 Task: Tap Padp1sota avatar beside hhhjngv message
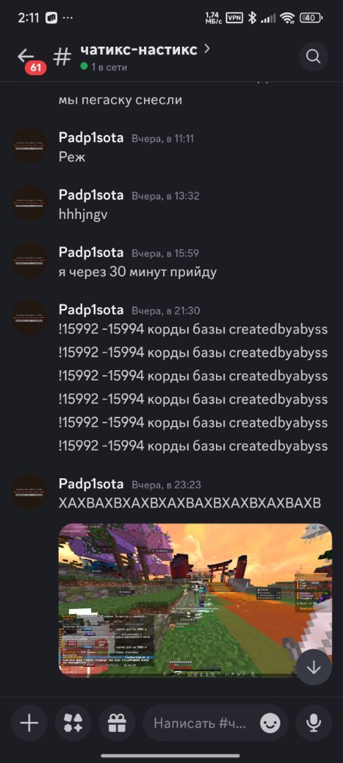tap(29, 203)
